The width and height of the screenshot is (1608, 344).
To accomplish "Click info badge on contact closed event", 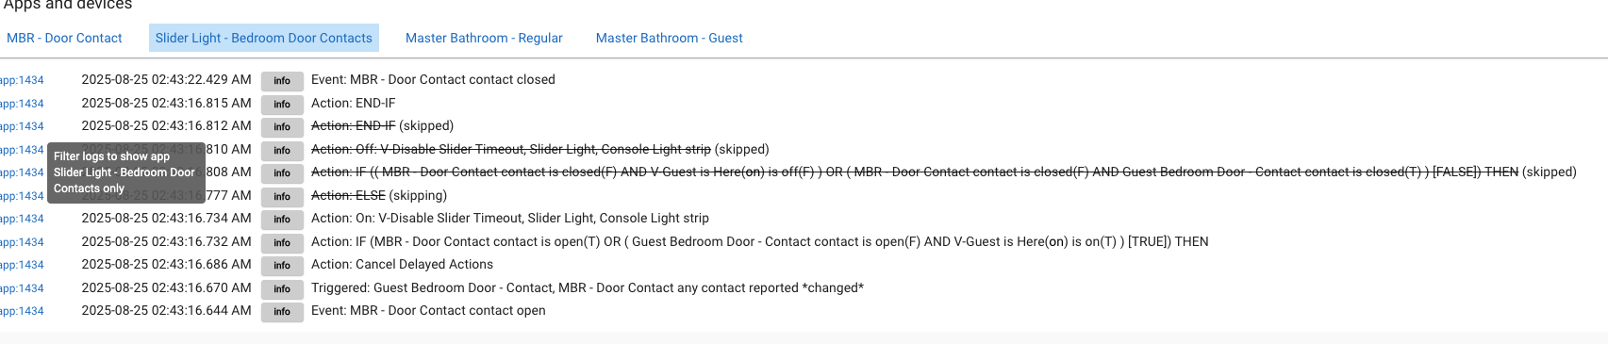I will tap(282, 81).
